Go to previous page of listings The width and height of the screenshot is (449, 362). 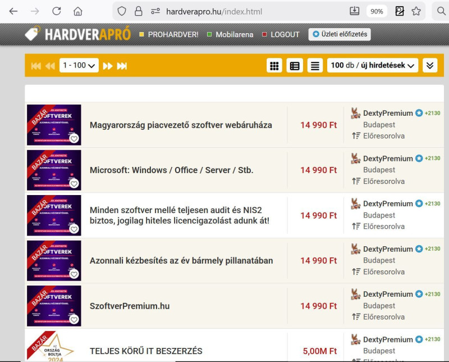(50, 66)
